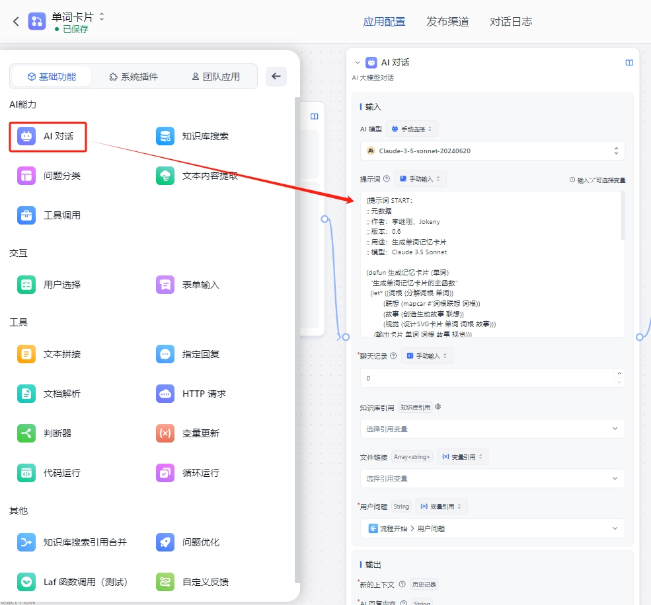This screenshot has width=651, height=605.
Task: Click the 聊天记录 number input field
Action: pos(492,378)
